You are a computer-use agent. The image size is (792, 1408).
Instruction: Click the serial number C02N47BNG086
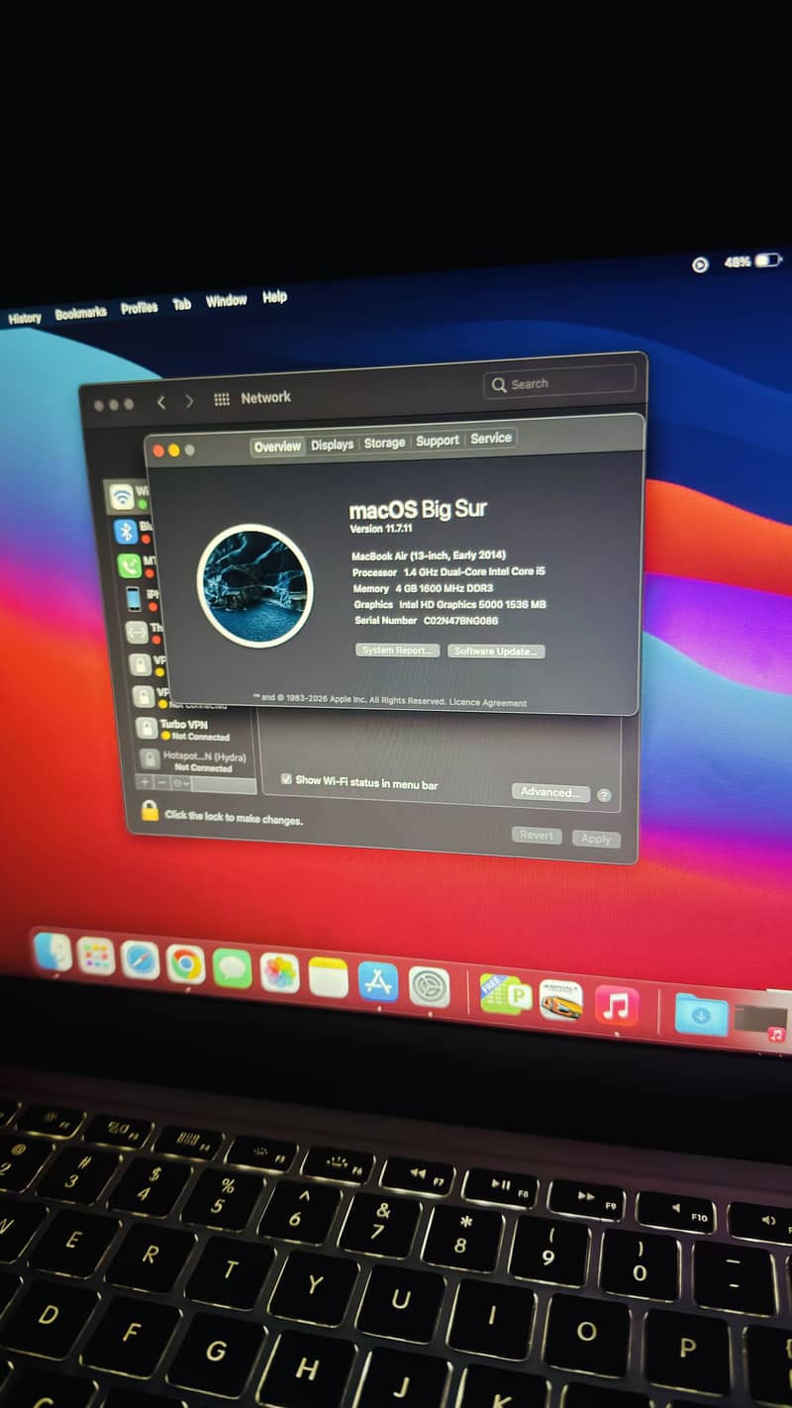[x=461, y=621]
